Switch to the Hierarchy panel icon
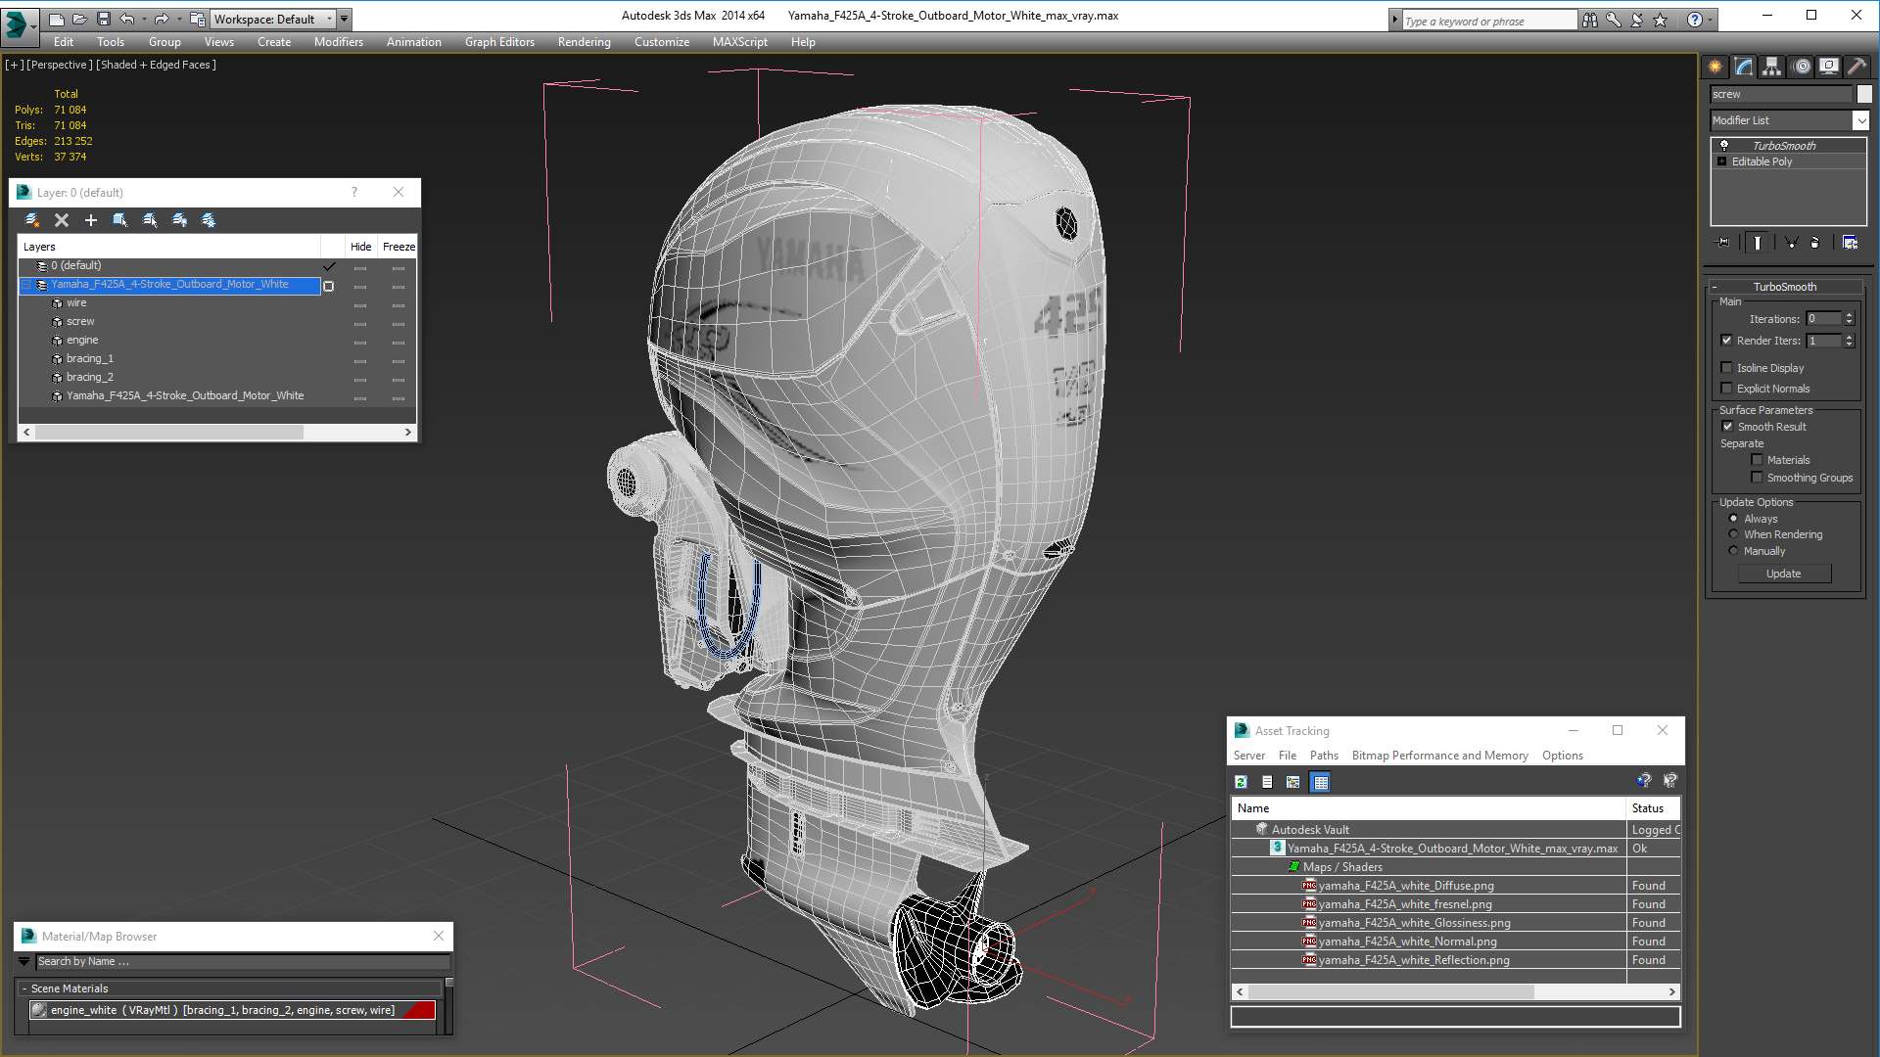This screenshot has height=1057, width=1880. pos(1771,67)
